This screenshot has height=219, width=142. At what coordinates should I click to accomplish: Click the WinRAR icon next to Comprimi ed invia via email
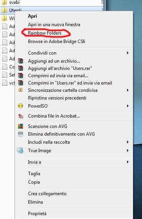[20, 76]
